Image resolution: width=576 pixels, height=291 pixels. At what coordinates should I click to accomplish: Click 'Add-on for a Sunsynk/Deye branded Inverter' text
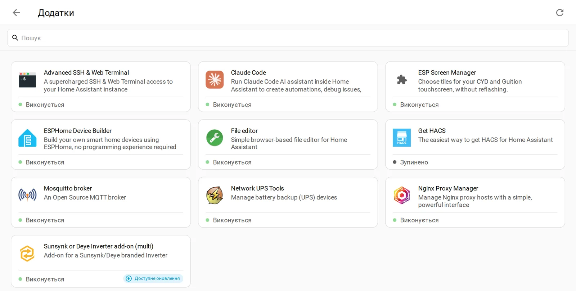(x=105, y=255)
